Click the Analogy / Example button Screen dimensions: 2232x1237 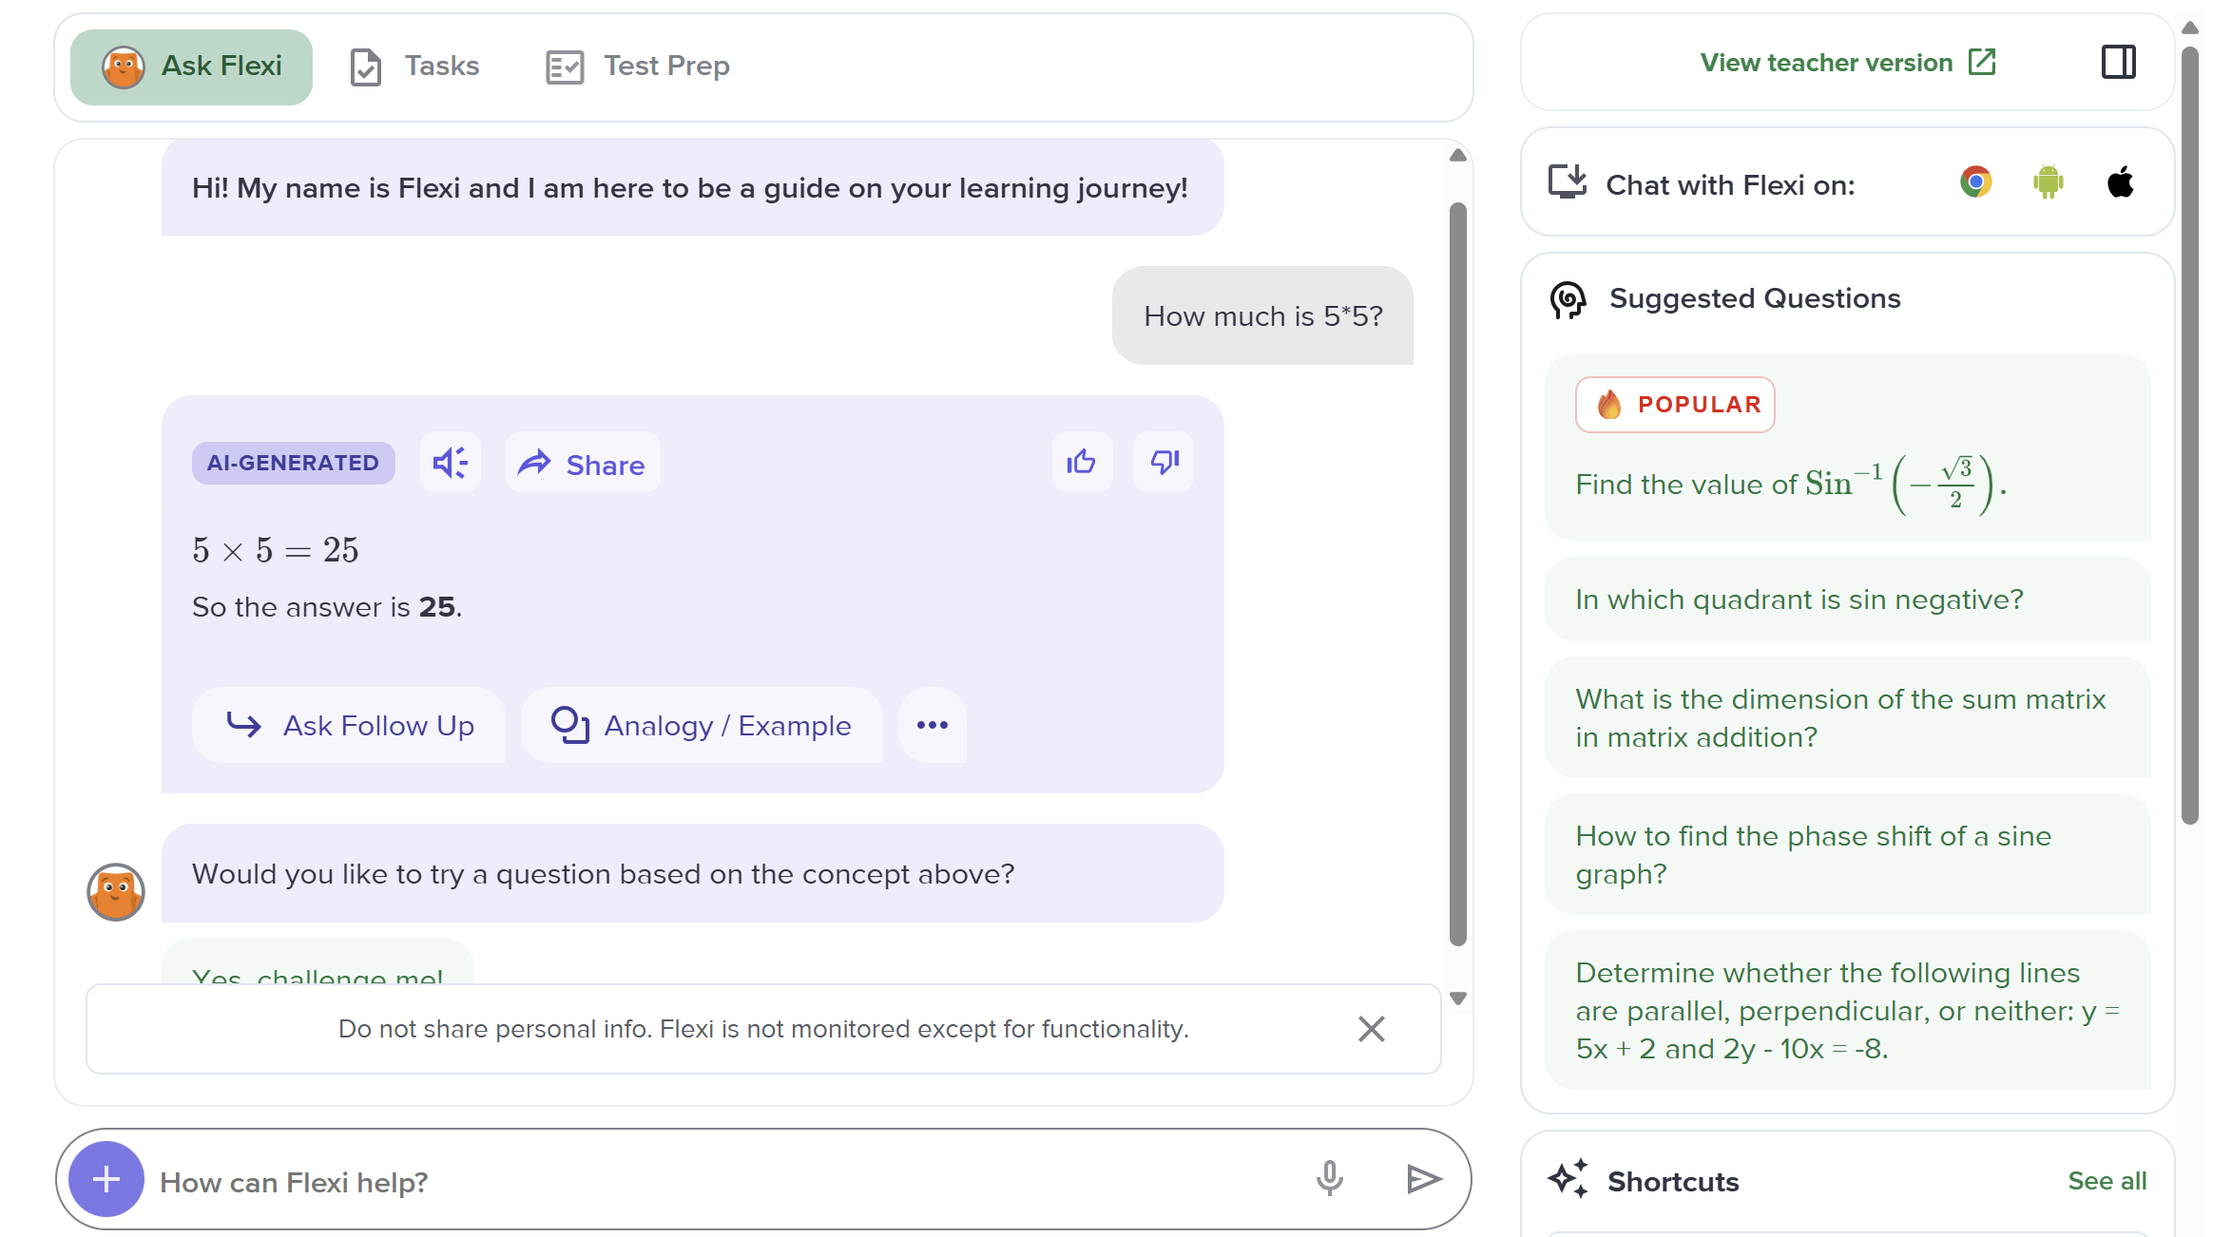pyautogui.click(x=702, y=725)
